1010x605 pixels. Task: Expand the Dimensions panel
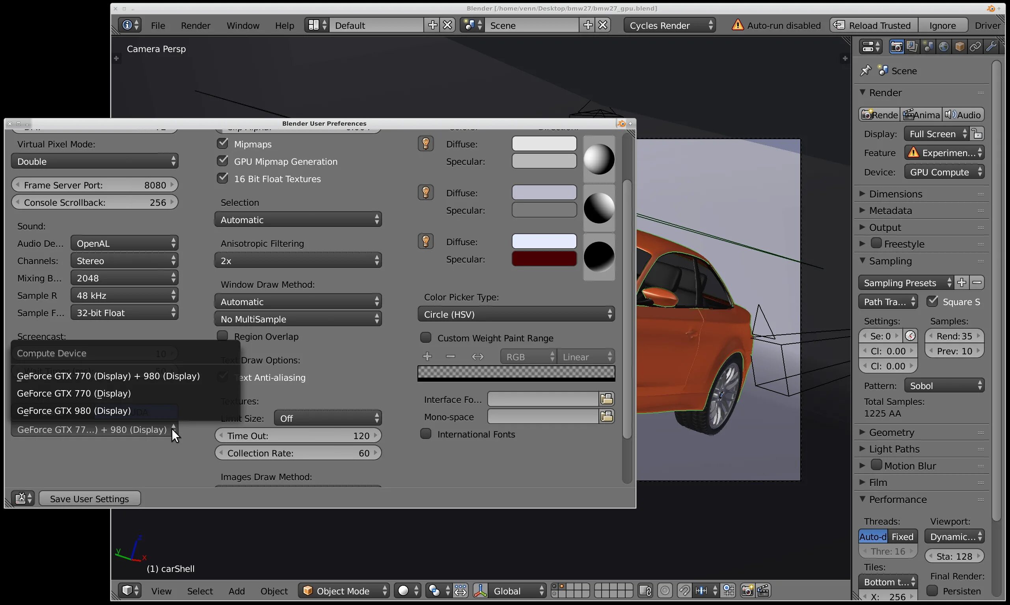point(895,194)
